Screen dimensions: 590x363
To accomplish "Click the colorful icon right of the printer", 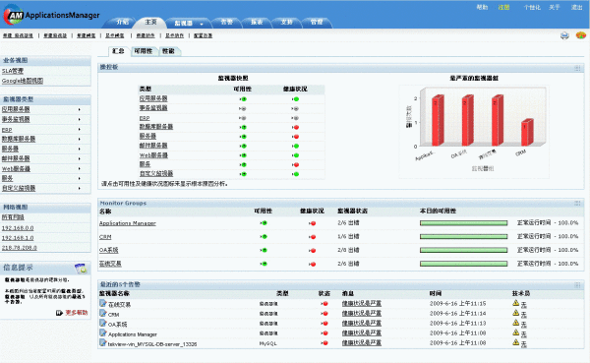I will coord(581,35).
